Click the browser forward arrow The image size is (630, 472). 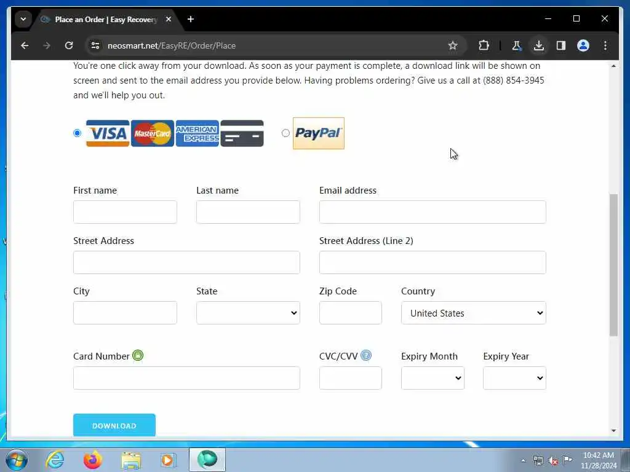pyautogui.click(x=47, y=45)
